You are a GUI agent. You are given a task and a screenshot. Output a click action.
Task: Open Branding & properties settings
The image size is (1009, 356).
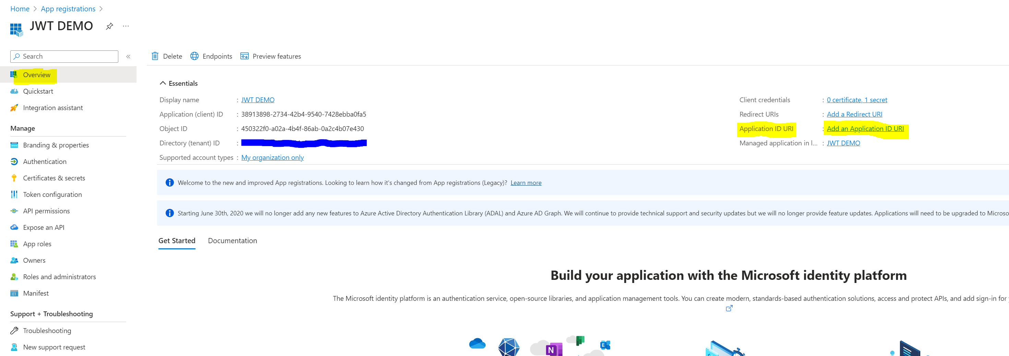(x=56, y=145)
